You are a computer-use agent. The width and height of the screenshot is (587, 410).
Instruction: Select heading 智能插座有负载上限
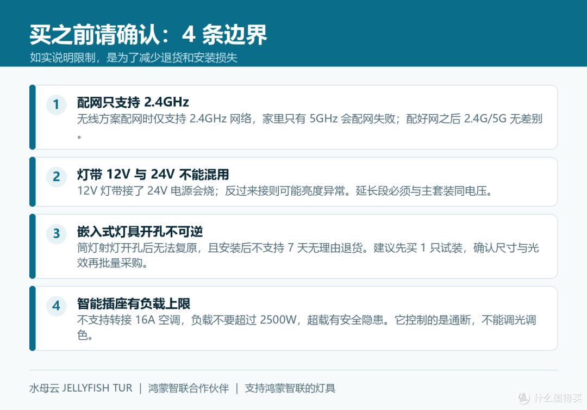pos(134,303)
